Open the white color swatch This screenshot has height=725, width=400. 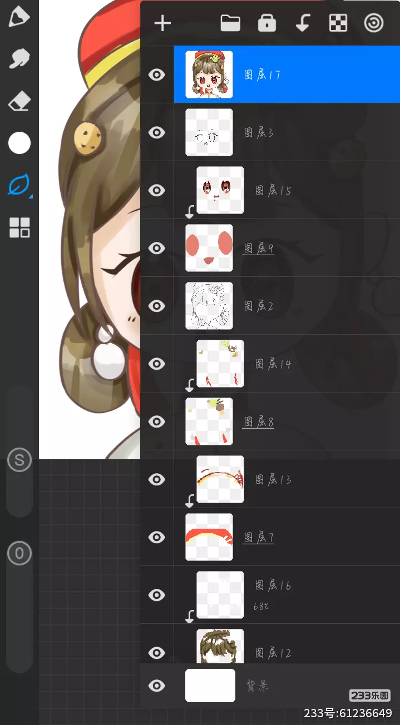[x=19, y=143]
